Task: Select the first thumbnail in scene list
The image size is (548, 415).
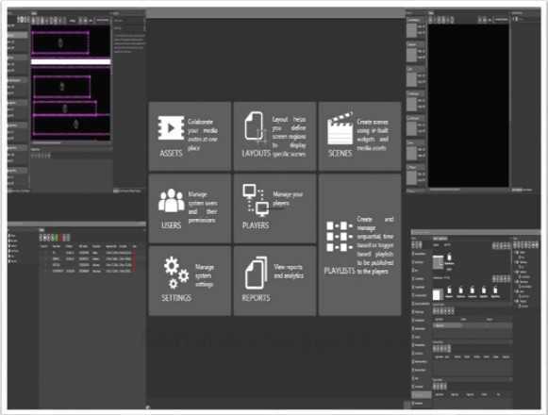Action: tap(411, 30)
